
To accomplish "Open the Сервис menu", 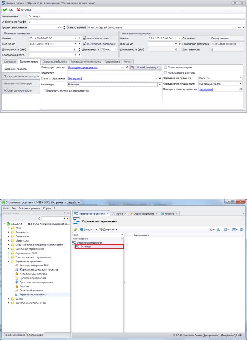I will [x=47, y=208].
